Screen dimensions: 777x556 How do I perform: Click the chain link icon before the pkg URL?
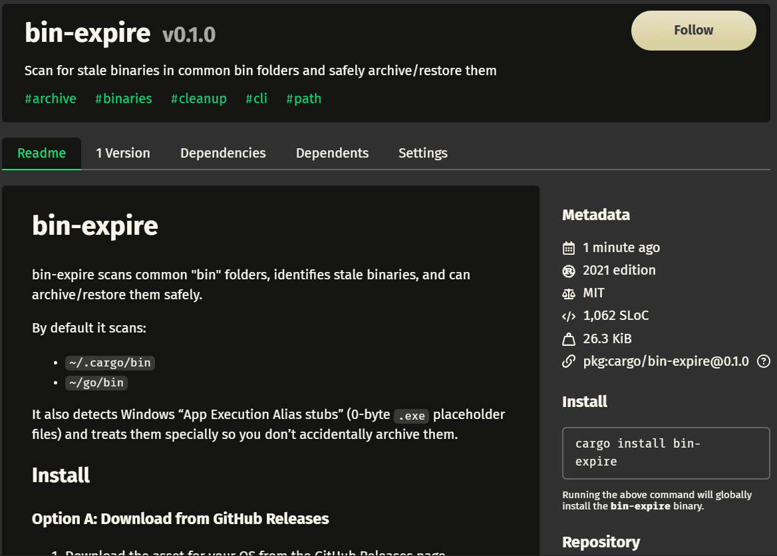569,361
